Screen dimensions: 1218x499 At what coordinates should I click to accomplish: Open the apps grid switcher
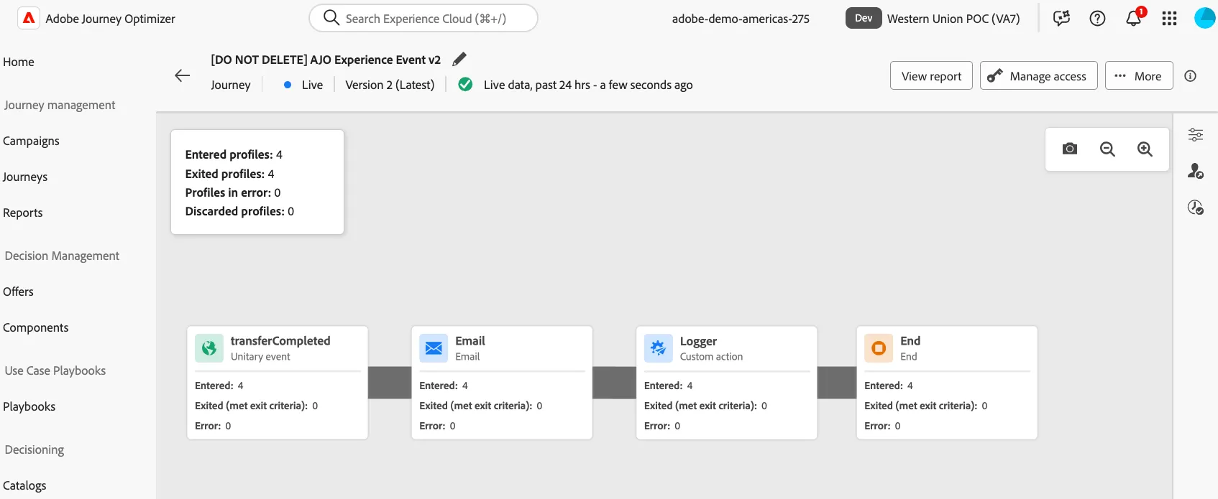1169,19
